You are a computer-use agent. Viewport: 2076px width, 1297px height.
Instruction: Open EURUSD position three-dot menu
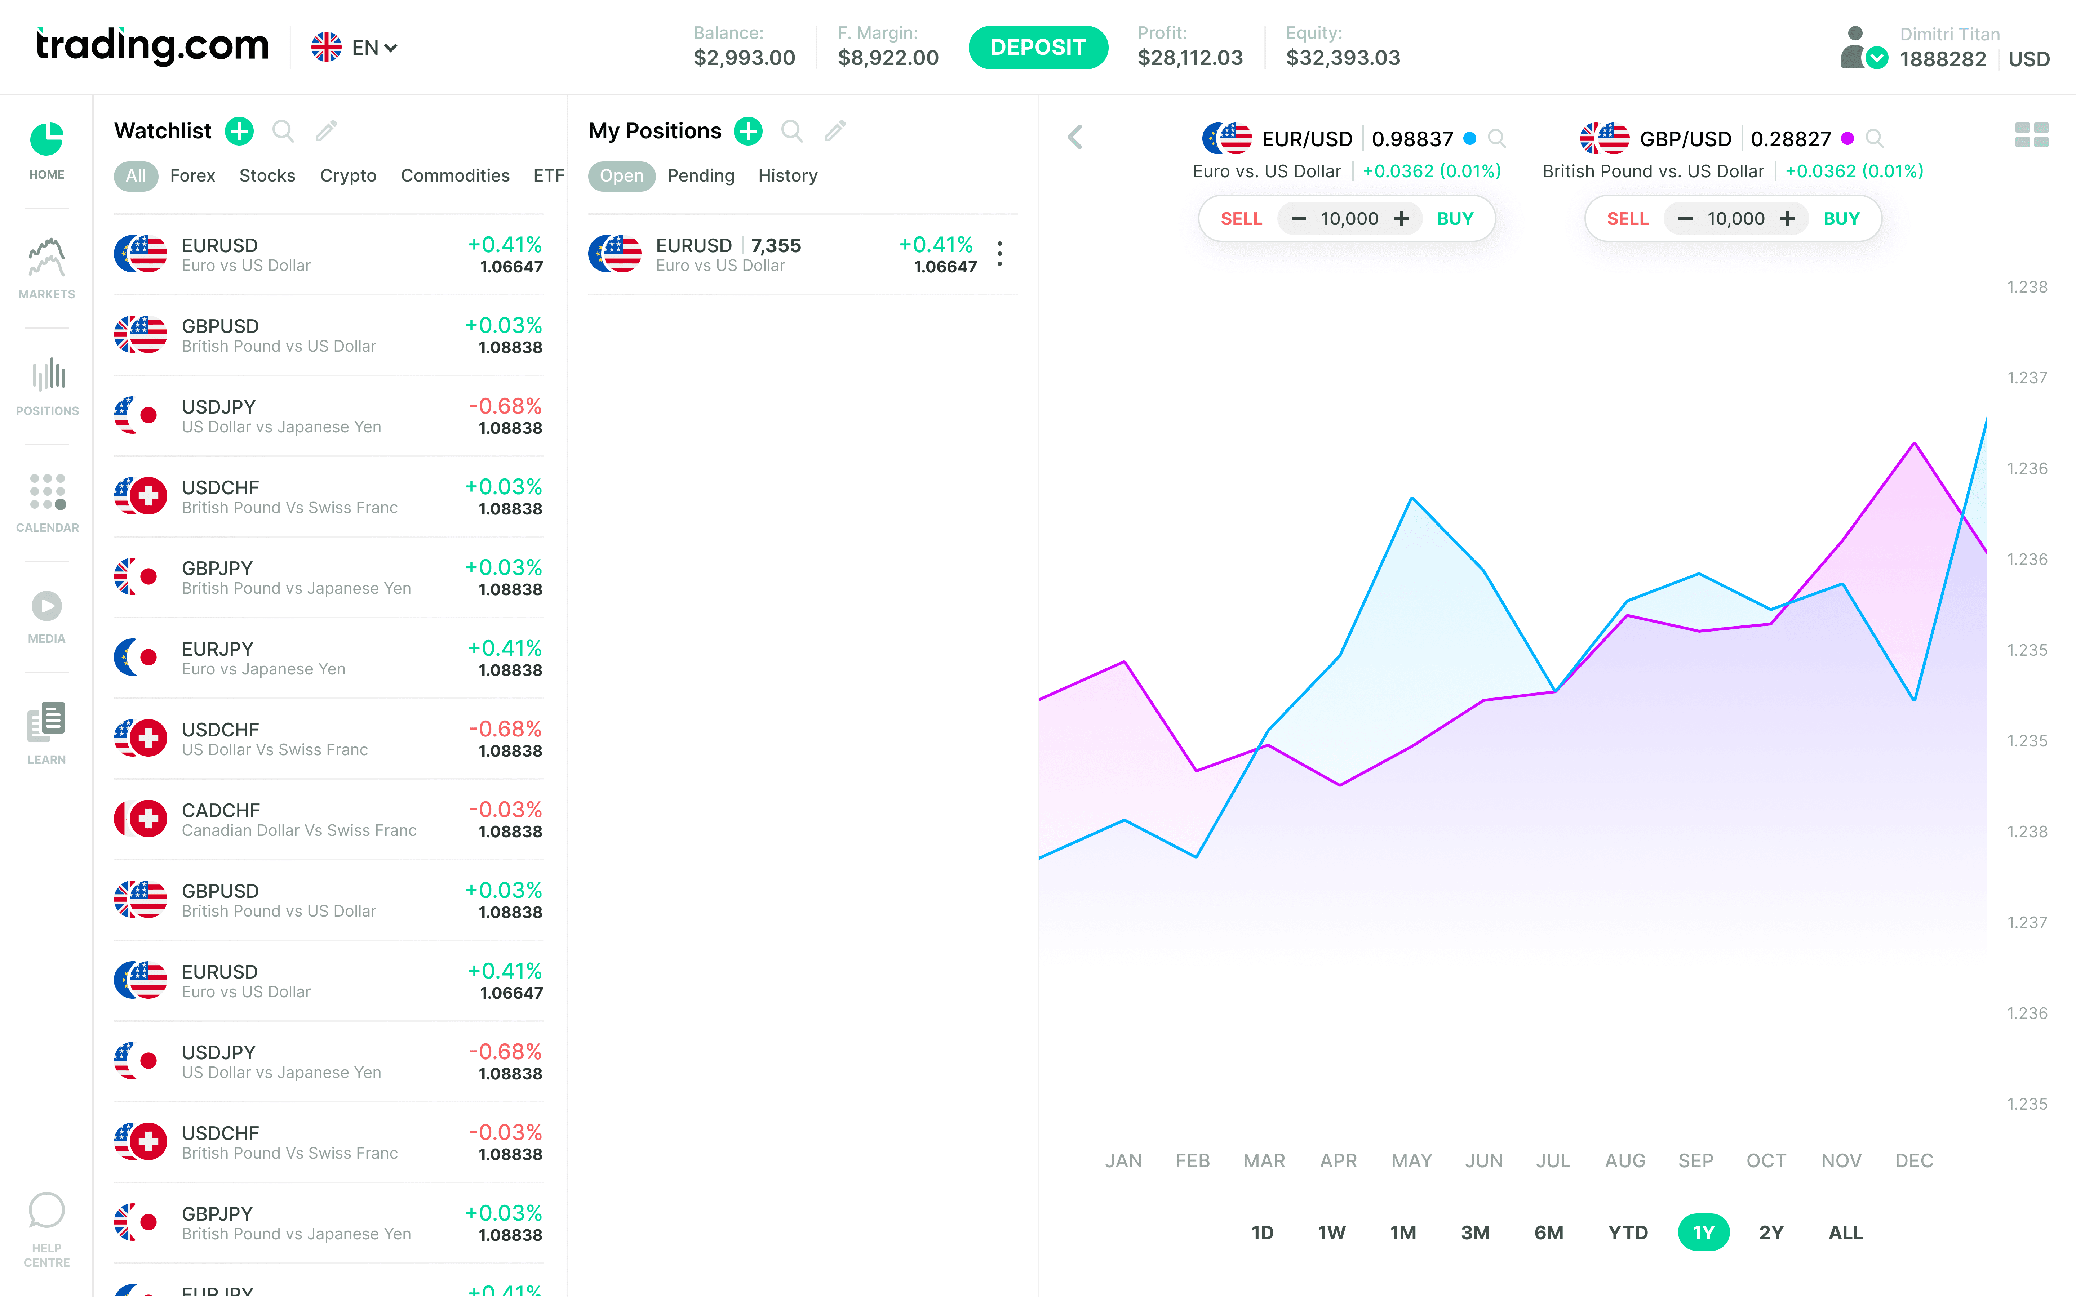coord(999,254)
